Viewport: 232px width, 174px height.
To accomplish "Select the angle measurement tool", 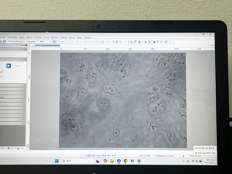I will 63,42.
